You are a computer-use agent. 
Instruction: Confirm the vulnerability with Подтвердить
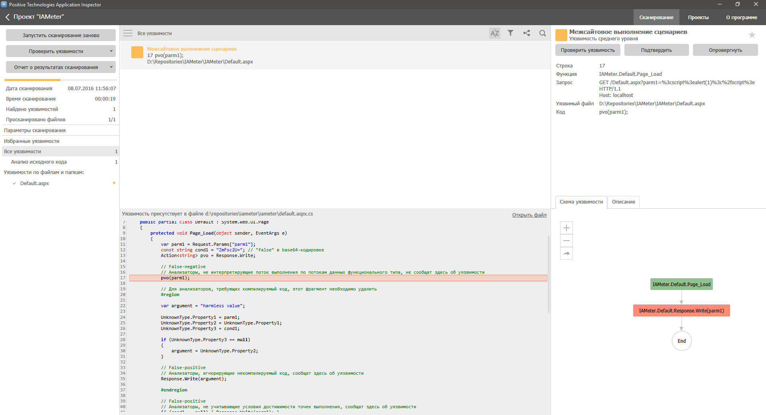tap(656, 50)
